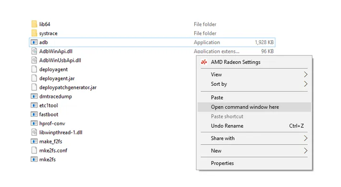The image size is (341, 187).
Task: Select the AdbWinApi.dll file name
Action: [56, 51]
